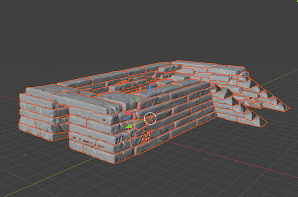Click the white circle at gizmo center
Screen dimensions: 298x197
[x=150, y=118]
